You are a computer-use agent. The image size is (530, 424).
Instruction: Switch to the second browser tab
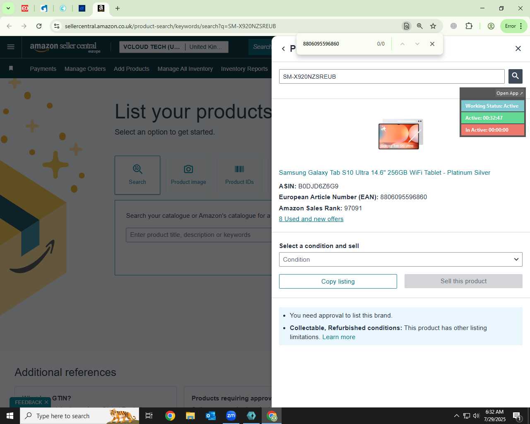click(x=44, y=8)
